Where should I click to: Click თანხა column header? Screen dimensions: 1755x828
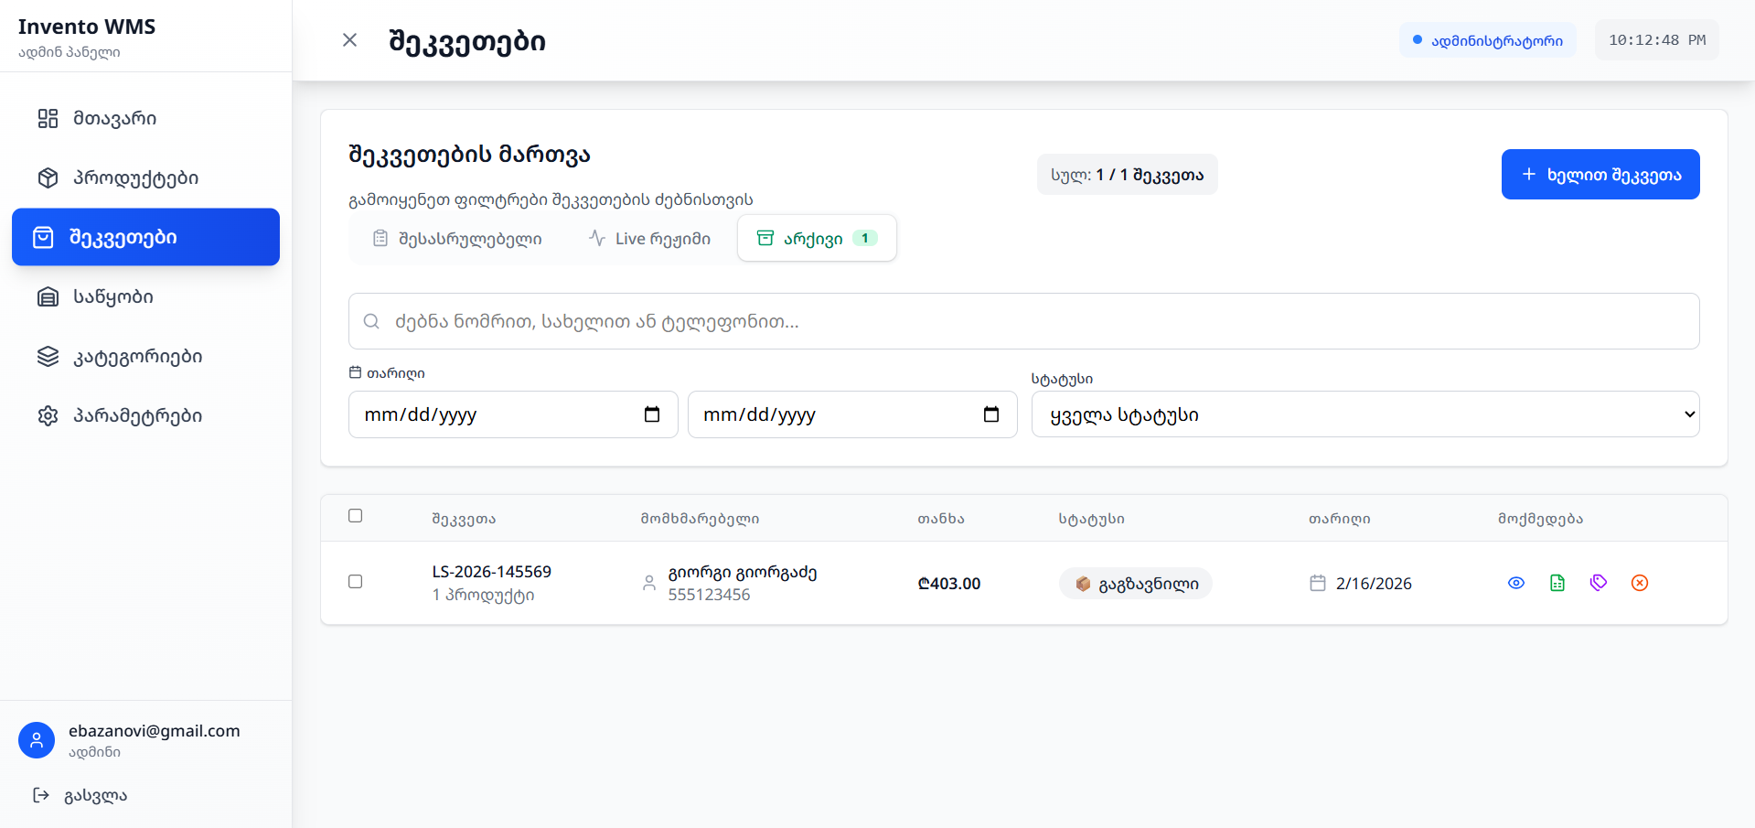click(941, 519)
